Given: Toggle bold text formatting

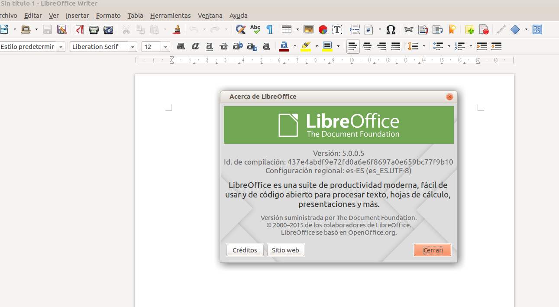Looking at the screenshot, I should (181, 46).
